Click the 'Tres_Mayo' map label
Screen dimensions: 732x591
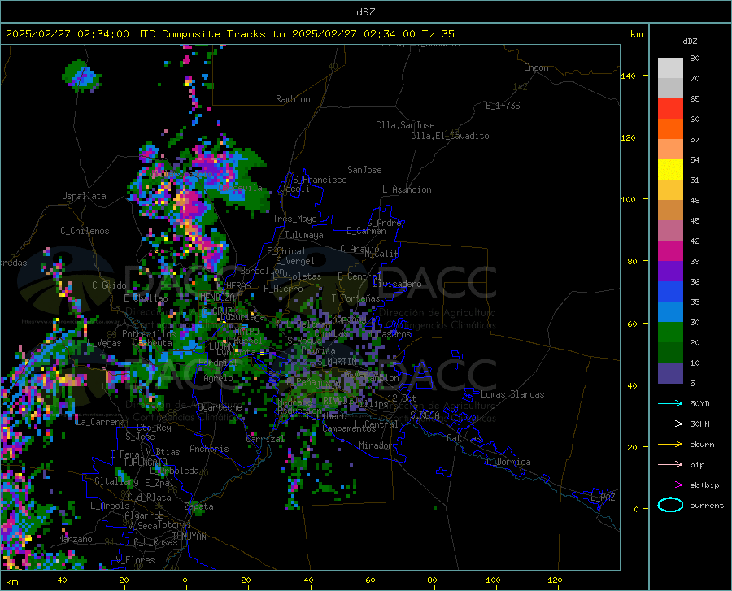(294, 219)
